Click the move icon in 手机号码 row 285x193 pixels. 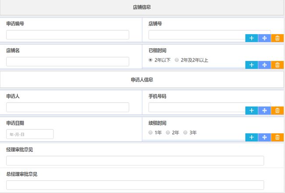264,111
